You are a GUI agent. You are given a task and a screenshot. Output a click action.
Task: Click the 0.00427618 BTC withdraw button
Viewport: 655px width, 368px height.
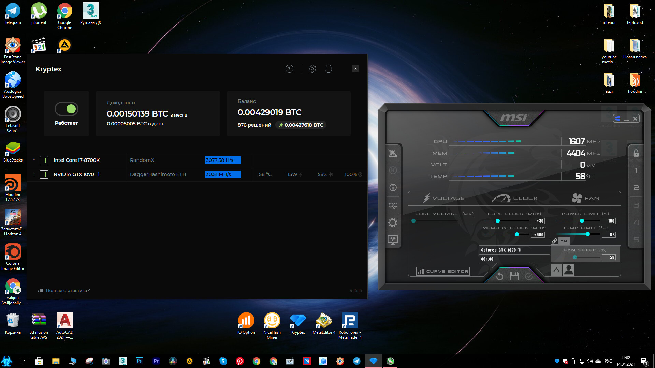point(301,125)
